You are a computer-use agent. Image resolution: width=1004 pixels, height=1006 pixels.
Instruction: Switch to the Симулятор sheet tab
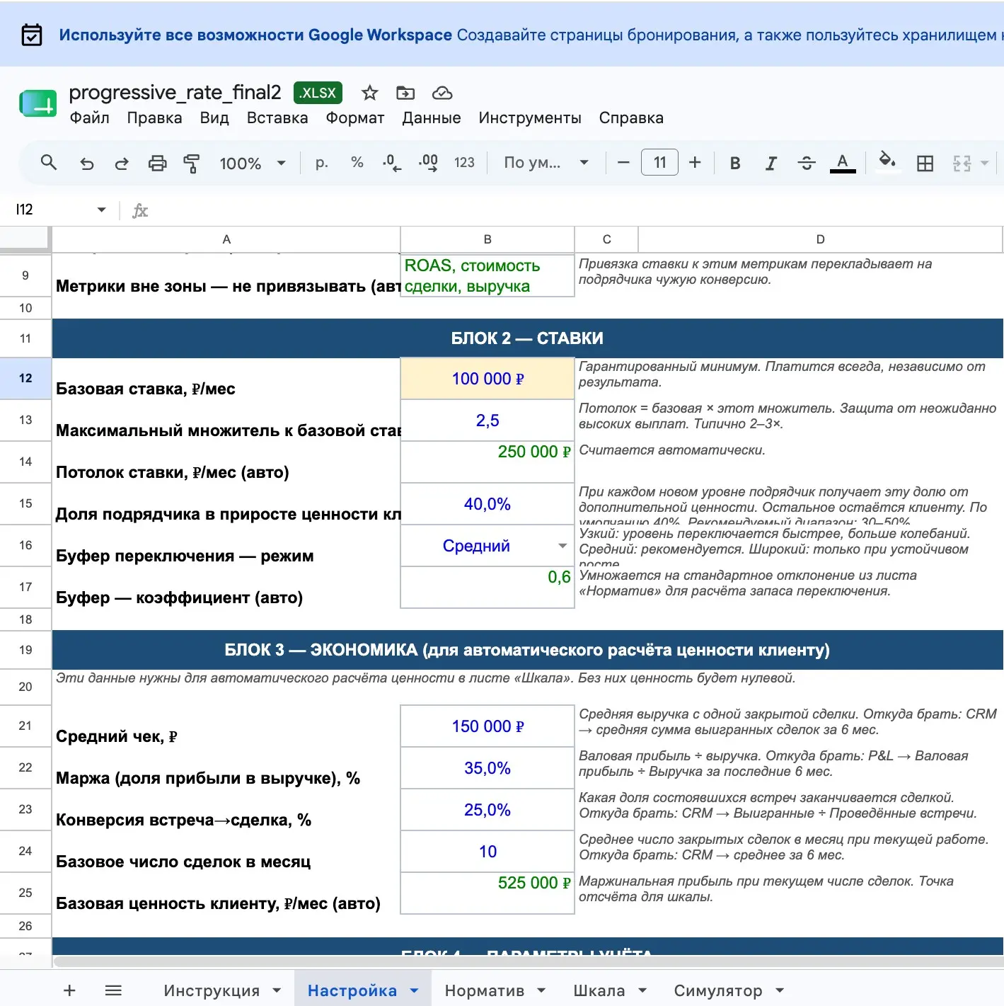point(718,990)
